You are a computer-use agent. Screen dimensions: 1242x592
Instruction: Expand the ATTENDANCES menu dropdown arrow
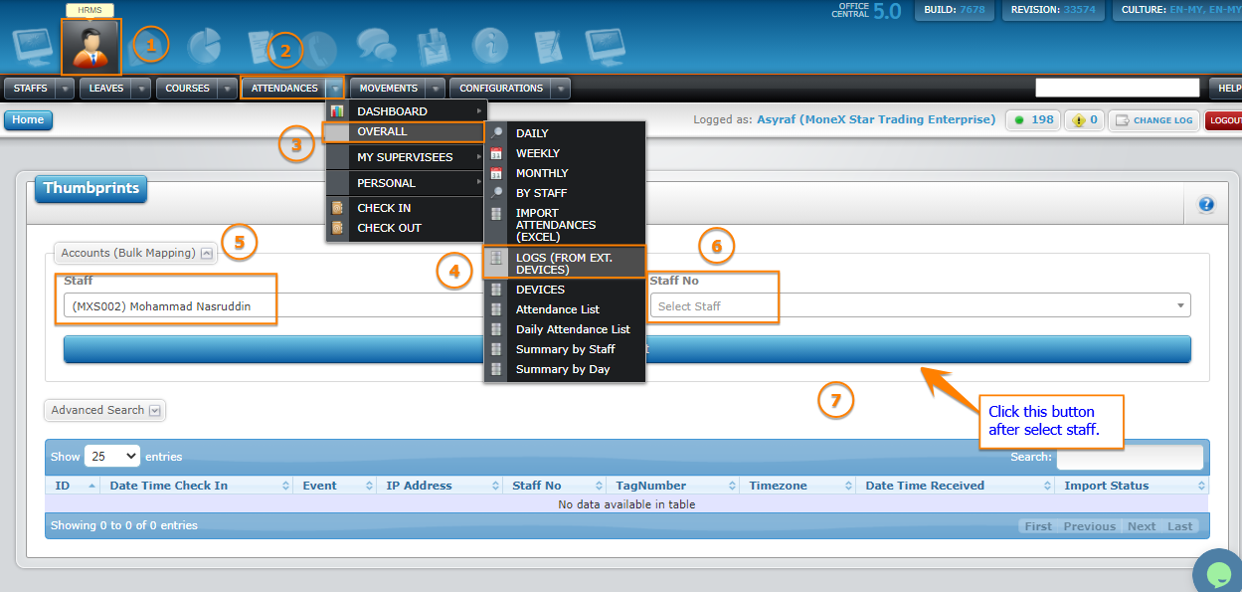pyautogui.click(x=335, y=89)
